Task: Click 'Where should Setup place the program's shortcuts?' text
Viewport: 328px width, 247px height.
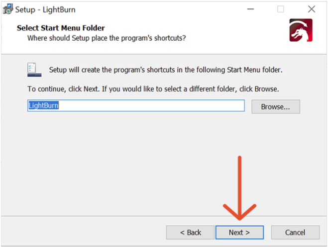Action: [x=107, y=38]
